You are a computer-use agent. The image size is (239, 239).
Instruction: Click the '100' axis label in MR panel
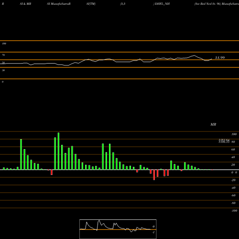coord(234,134)
